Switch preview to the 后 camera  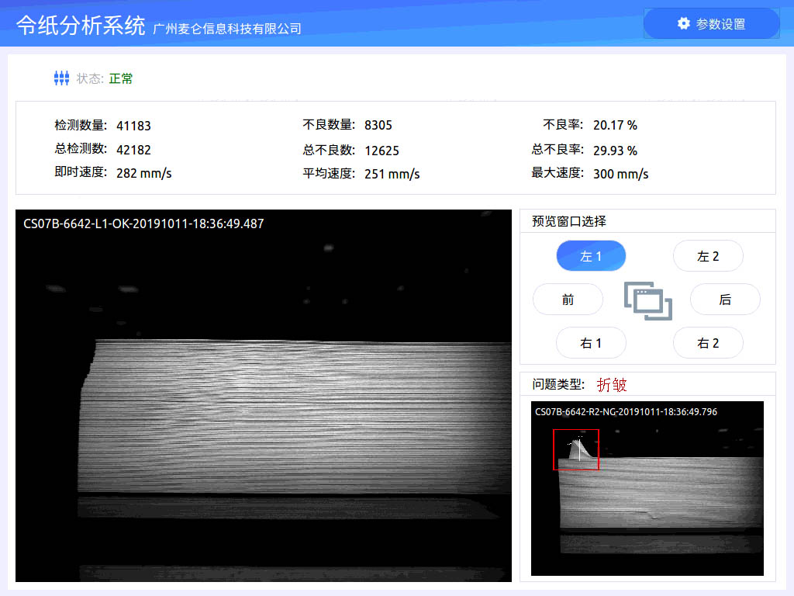click(x=725, y=299)
